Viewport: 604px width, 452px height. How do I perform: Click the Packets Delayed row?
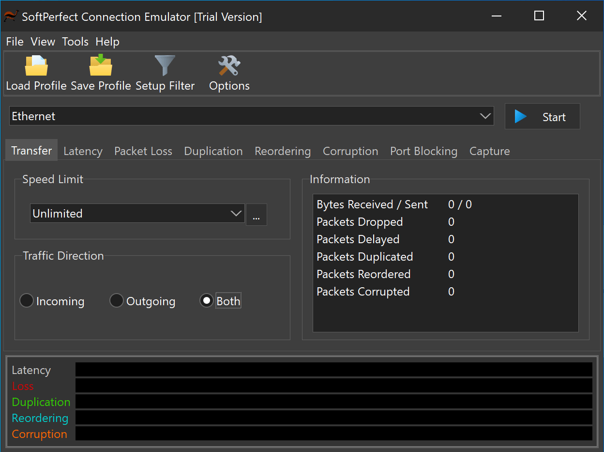click(x=445, y=239)
